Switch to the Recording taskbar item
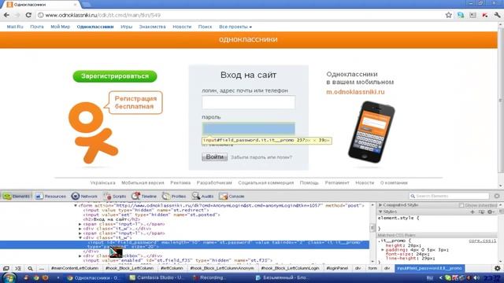 click(209, 277)
